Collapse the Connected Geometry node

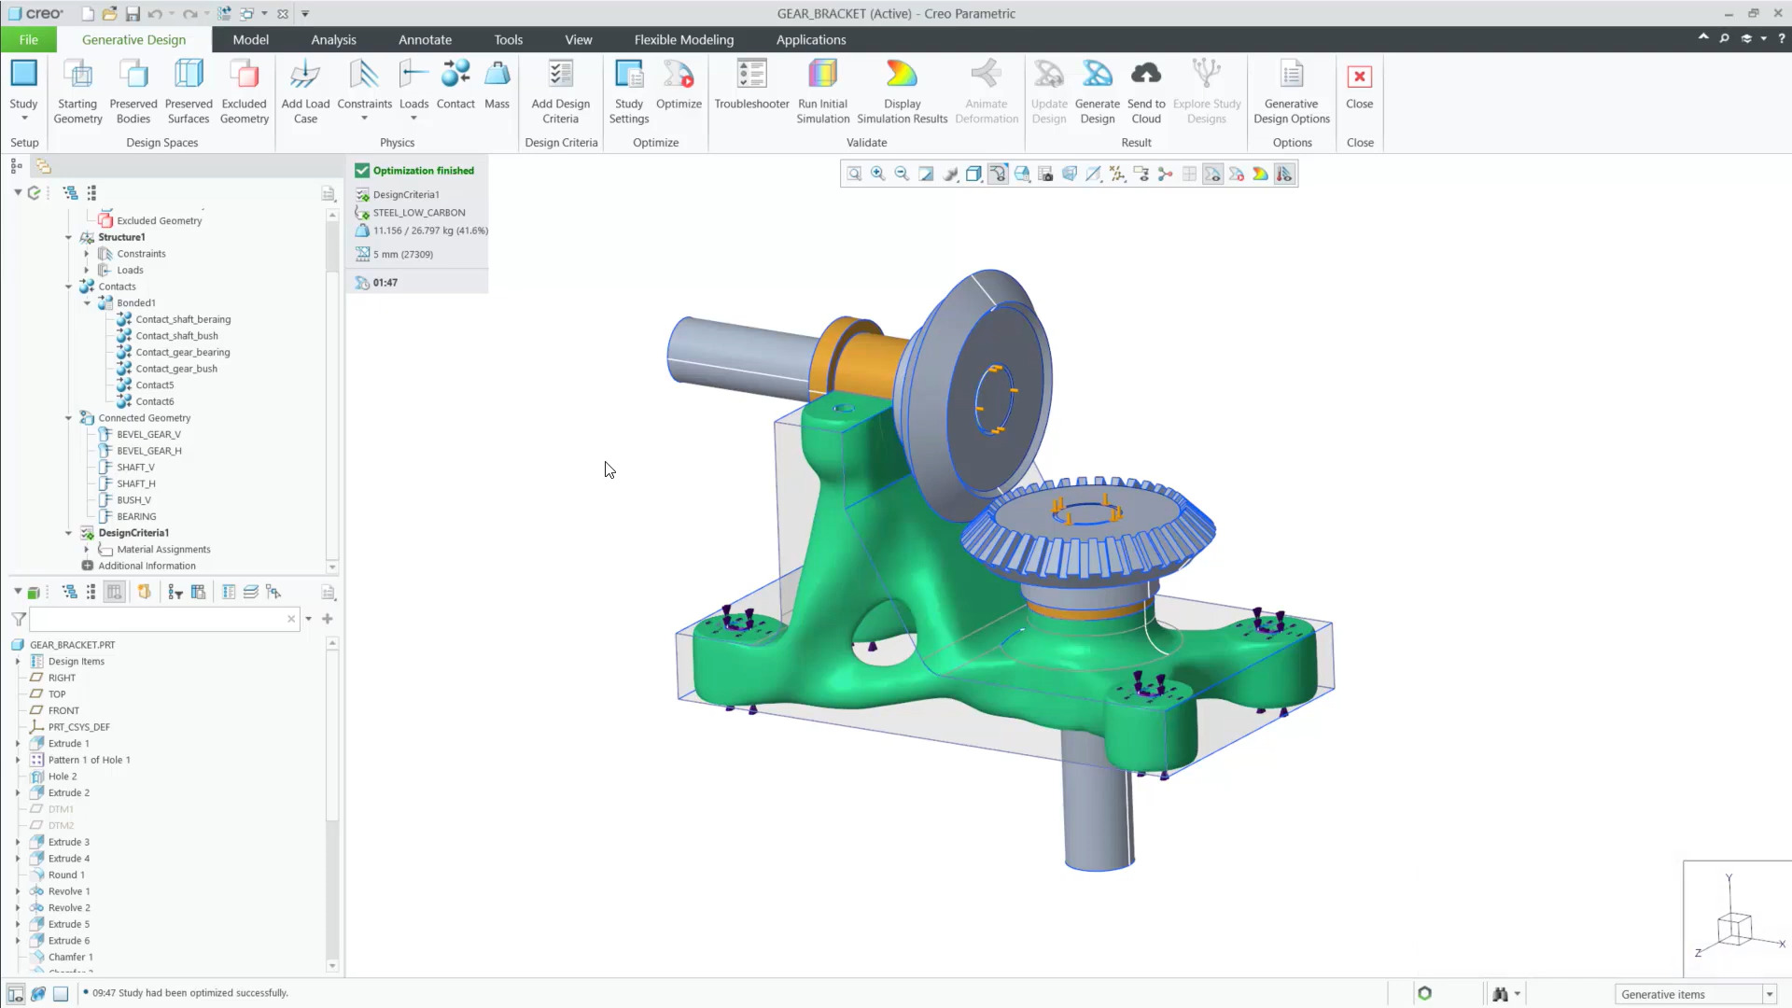pyautogui.click(x=68, y=418)
